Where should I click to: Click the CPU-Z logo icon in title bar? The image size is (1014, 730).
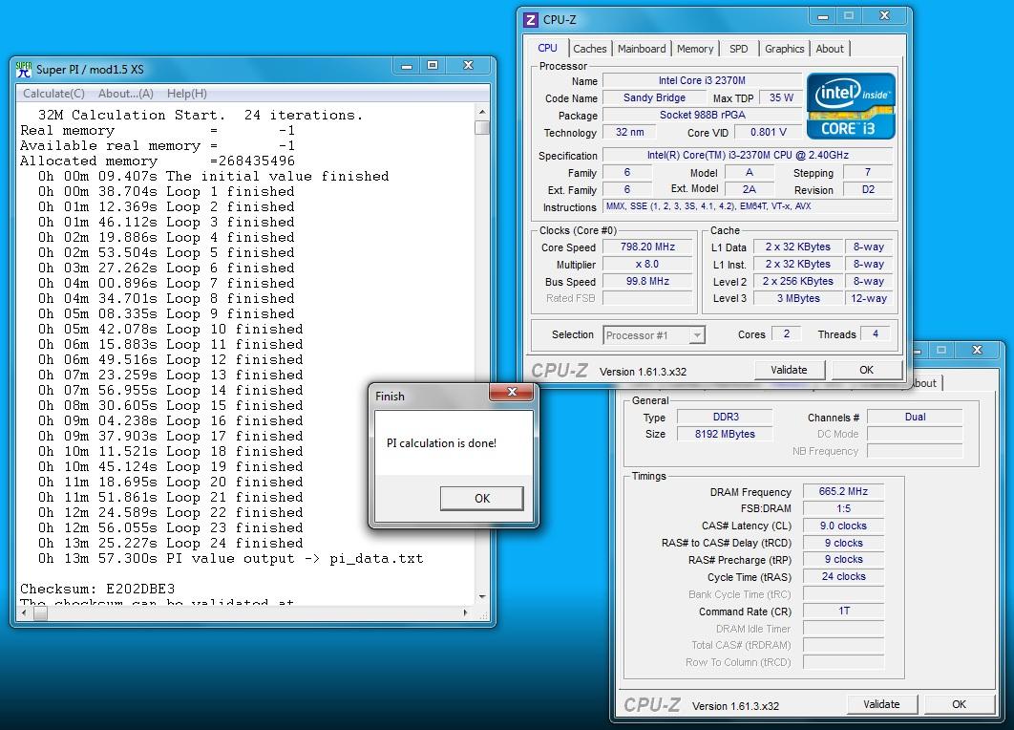pos(531,20)
